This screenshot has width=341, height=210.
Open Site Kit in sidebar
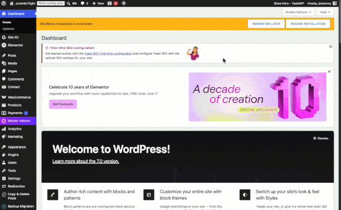pyautogui.click(x=18, y=37)
